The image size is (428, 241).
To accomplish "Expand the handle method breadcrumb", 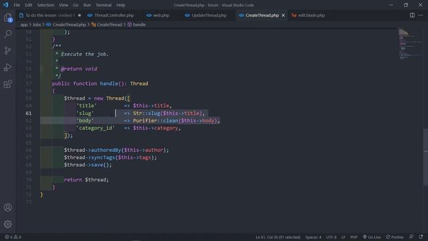I will pyautogui.click(x=136, y=25).
